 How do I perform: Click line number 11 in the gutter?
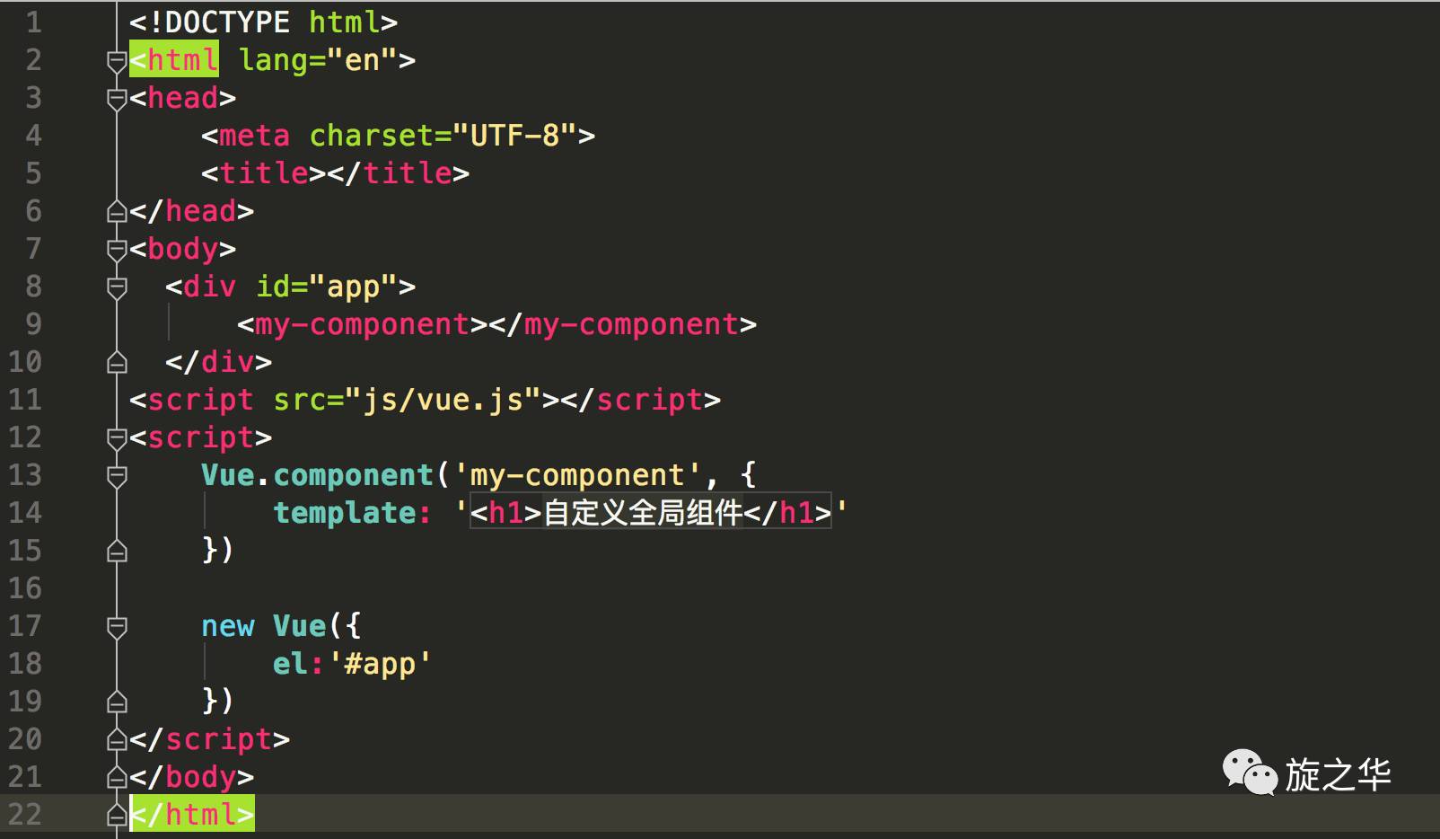coord(25,400)
